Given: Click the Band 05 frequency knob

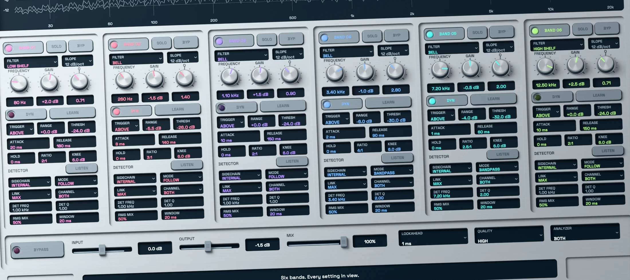Looking at the screenshot, I should (440, 70).
